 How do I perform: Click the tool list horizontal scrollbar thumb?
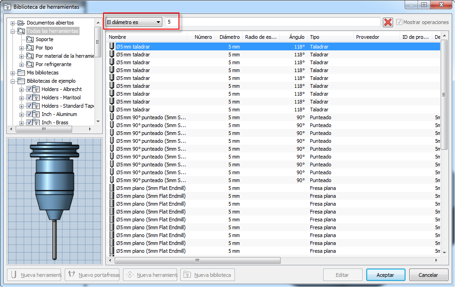click(197, 260)
